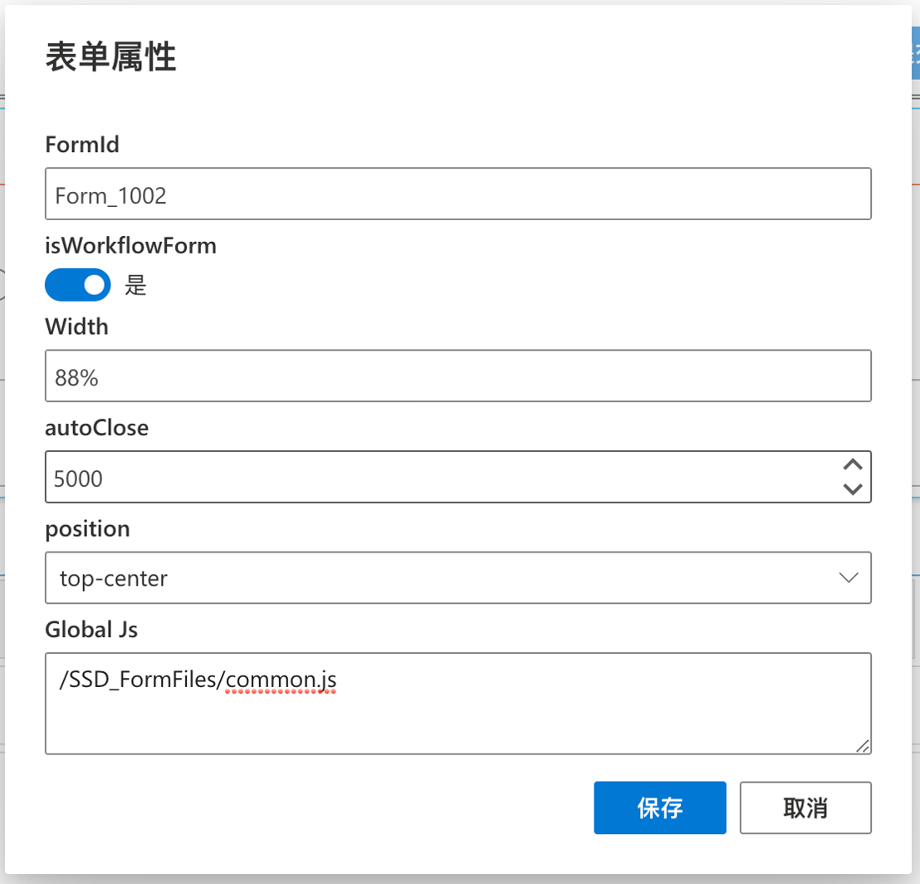Click the Global Js label
The image size is (920, 884).
click(x=91, y=630)
